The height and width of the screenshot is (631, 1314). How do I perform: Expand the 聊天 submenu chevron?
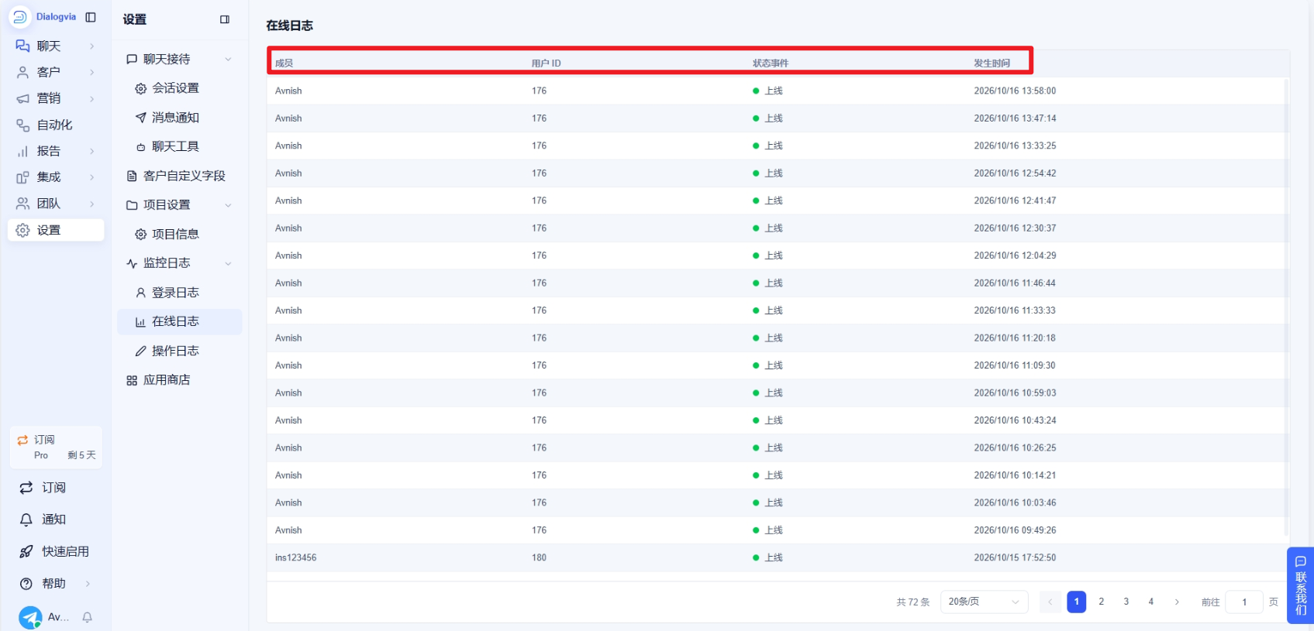(91, 46)
